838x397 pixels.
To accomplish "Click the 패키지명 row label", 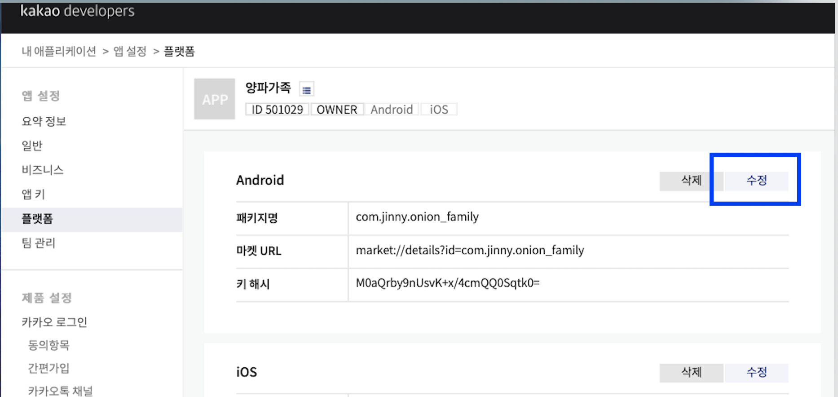I will pos(257,218).
